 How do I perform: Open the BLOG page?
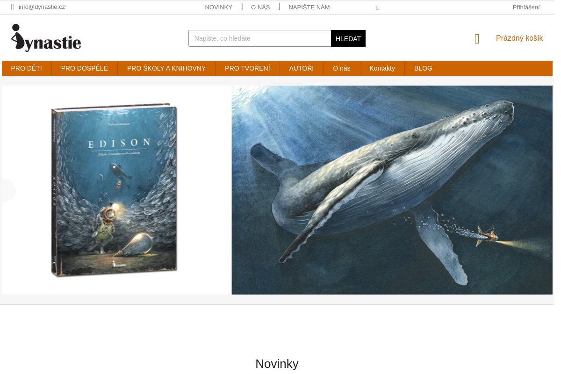point(423,68)
